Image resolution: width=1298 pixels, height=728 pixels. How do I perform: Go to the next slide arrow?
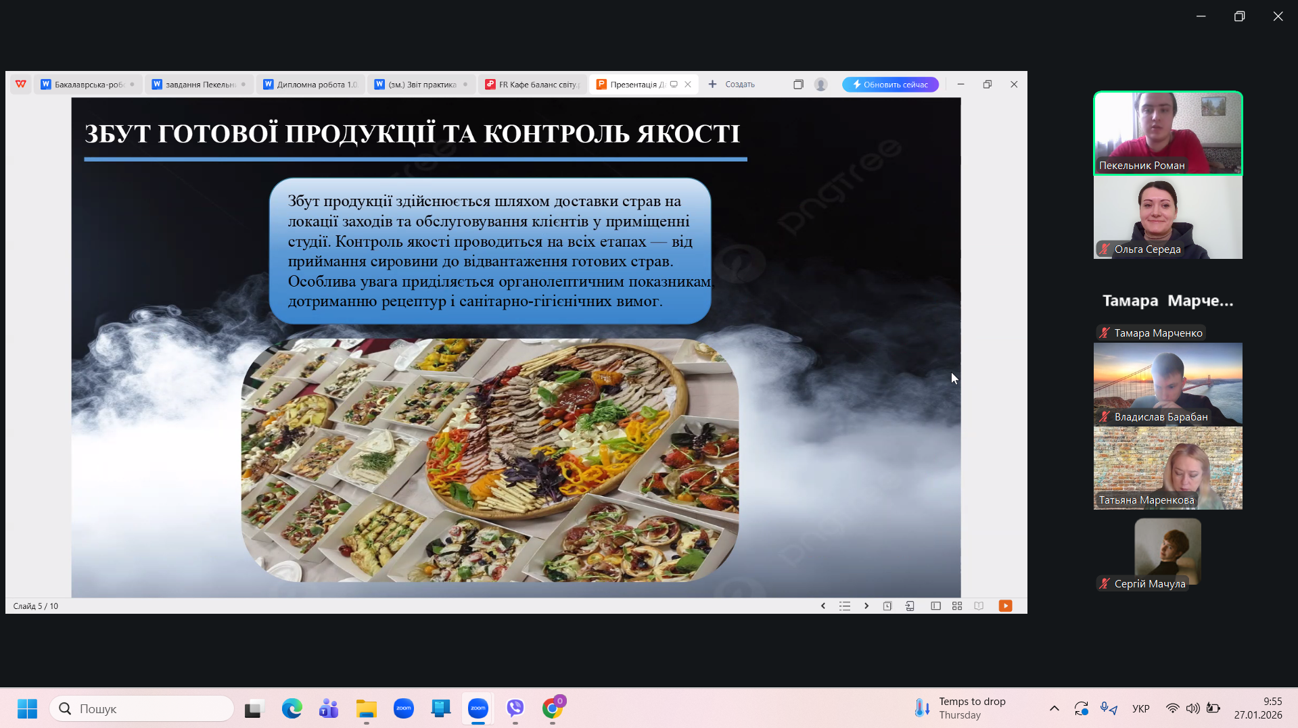point(866,606)
